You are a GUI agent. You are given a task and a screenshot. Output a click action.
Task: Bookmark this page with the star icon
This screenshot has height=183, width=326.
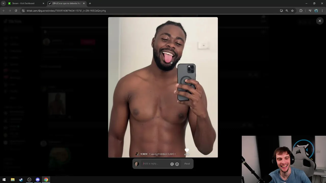point(292,11)
